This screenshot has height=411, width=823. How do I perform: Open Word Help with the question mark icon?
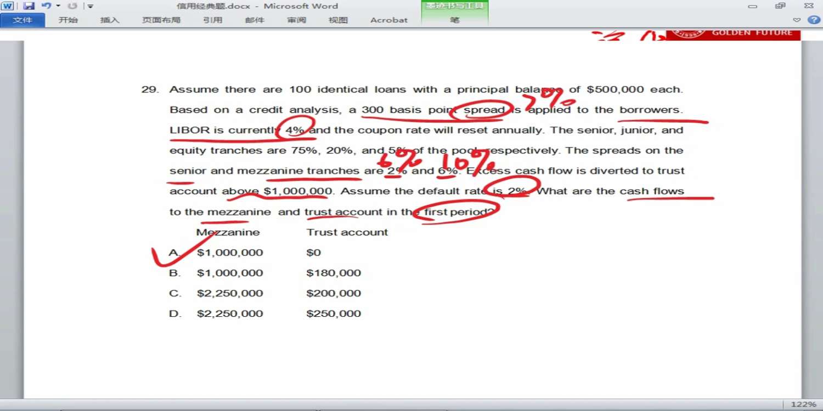pyautogui.click(x=814, y=20)
